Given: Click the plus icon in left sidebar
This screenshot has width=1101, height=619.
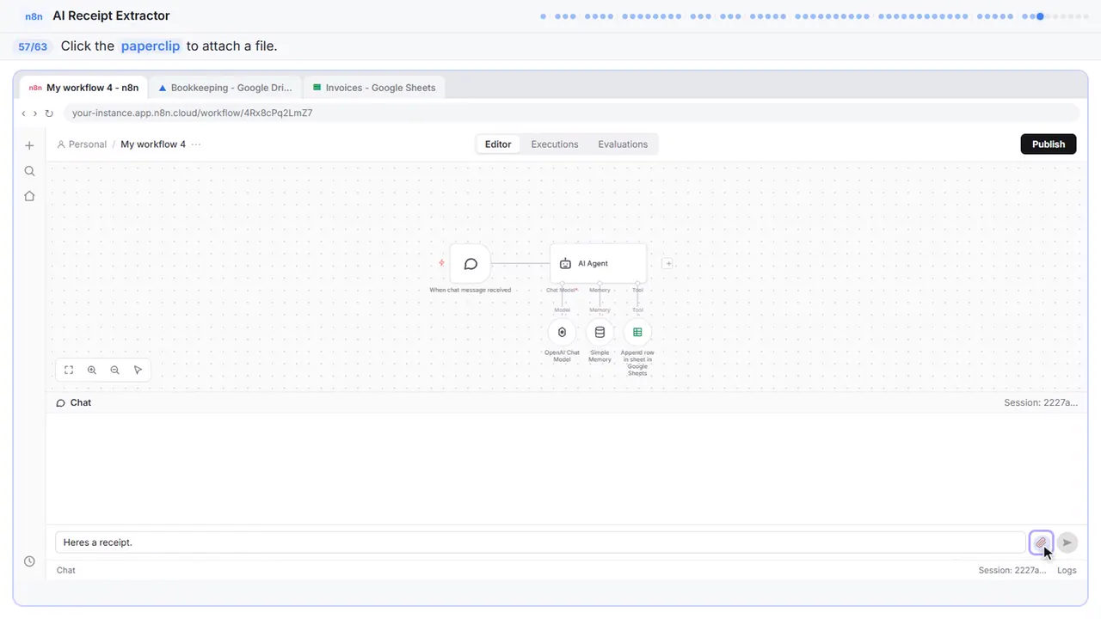Looking at the screenshot, I should point(29,145).
